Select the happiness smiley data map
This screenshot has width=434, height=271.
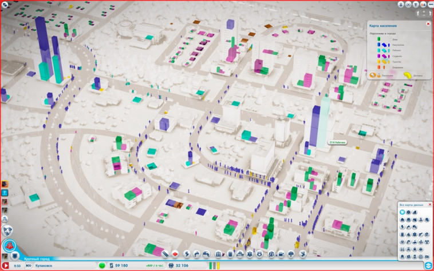[x=409, y=212]
